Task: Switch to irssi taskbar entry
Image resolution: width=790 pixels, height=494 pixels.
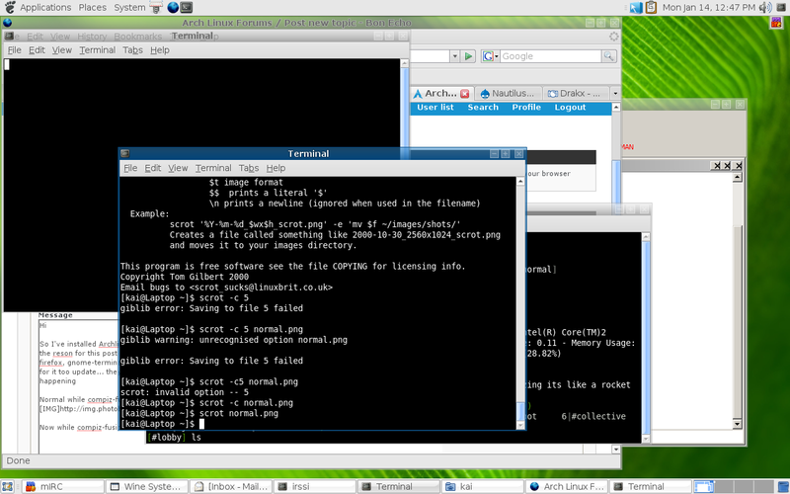Action: [314, 486]
